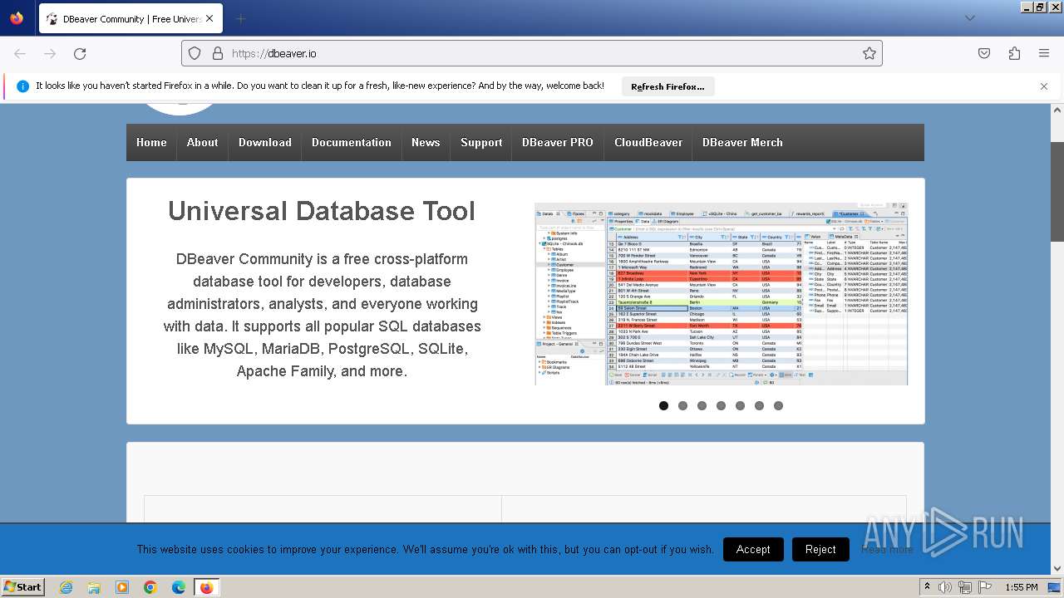Click the Firefox View icon in the tab strip
1064x598 pixels.
pyautogui.click(x=17, y=18)
